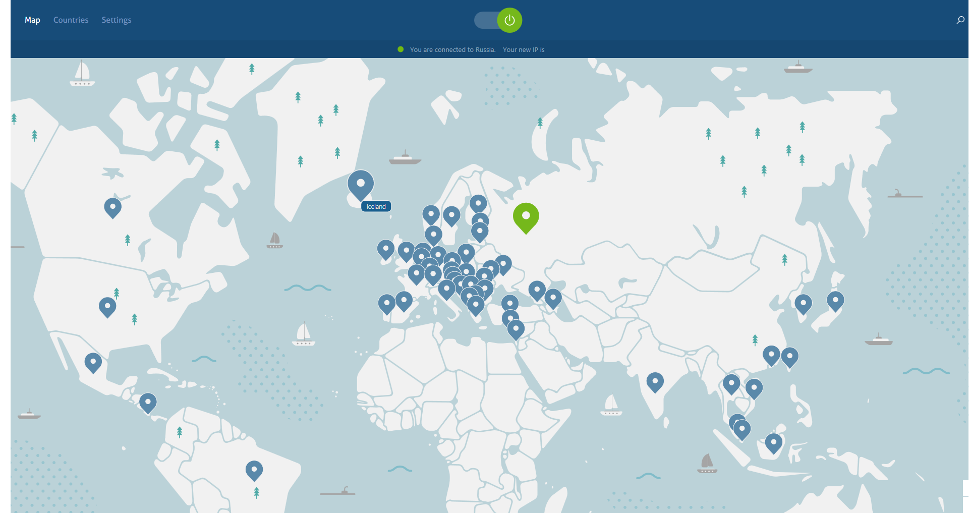The image size is (970, 513).
Task: Pick the Brazil server pin
Action: (254, 469)
